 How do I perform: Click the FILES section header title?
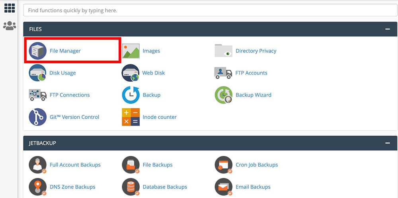[x=35, y=29]
